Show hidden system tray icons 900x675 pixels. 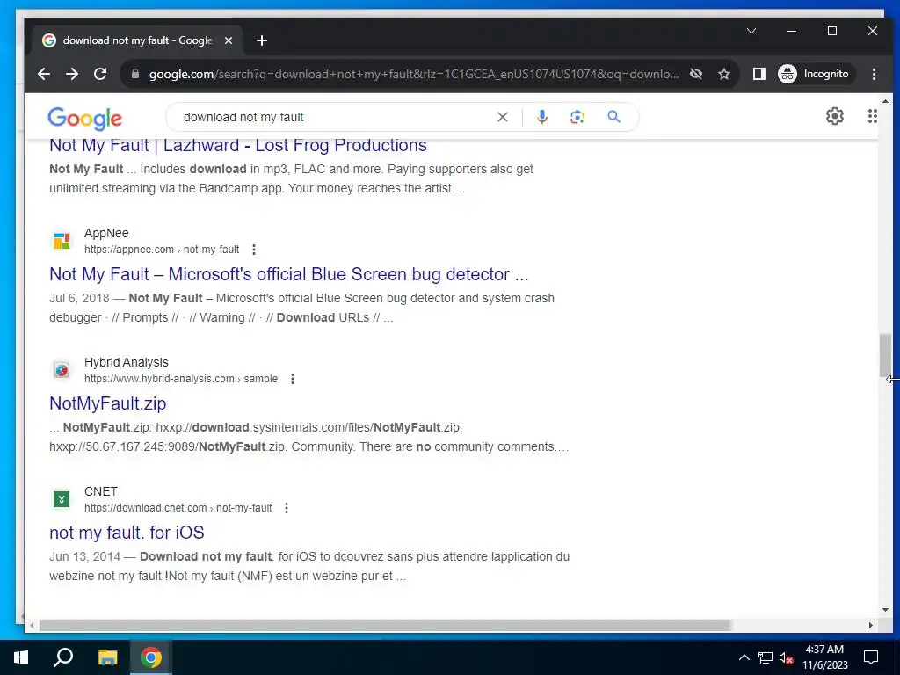744,657
